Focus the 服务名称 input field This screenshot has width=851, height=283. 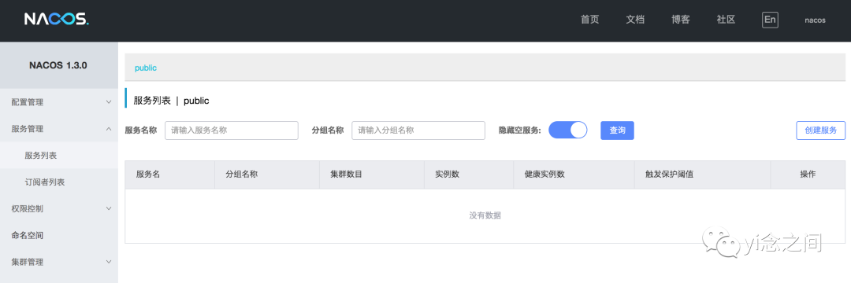tap(232, 130)
